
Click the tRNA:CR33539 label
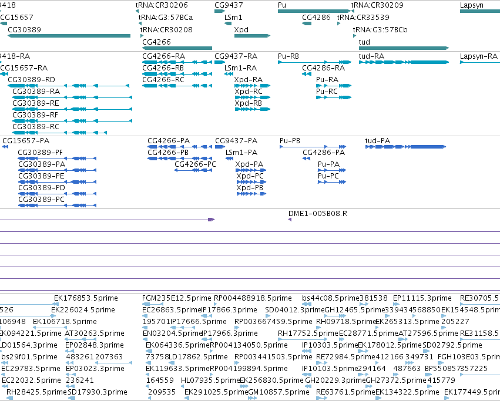coord(363,17)
